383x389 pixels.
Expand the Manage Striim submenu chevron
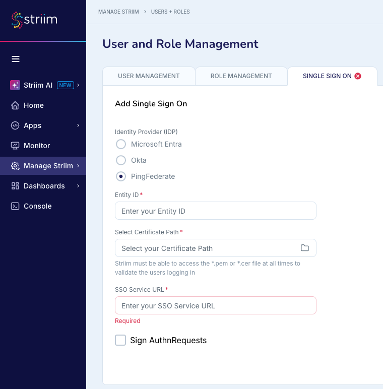coord(78,166)
